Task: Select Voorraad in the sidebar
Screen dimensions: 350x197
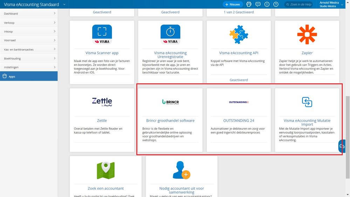Action: click(x=29, y=40)
